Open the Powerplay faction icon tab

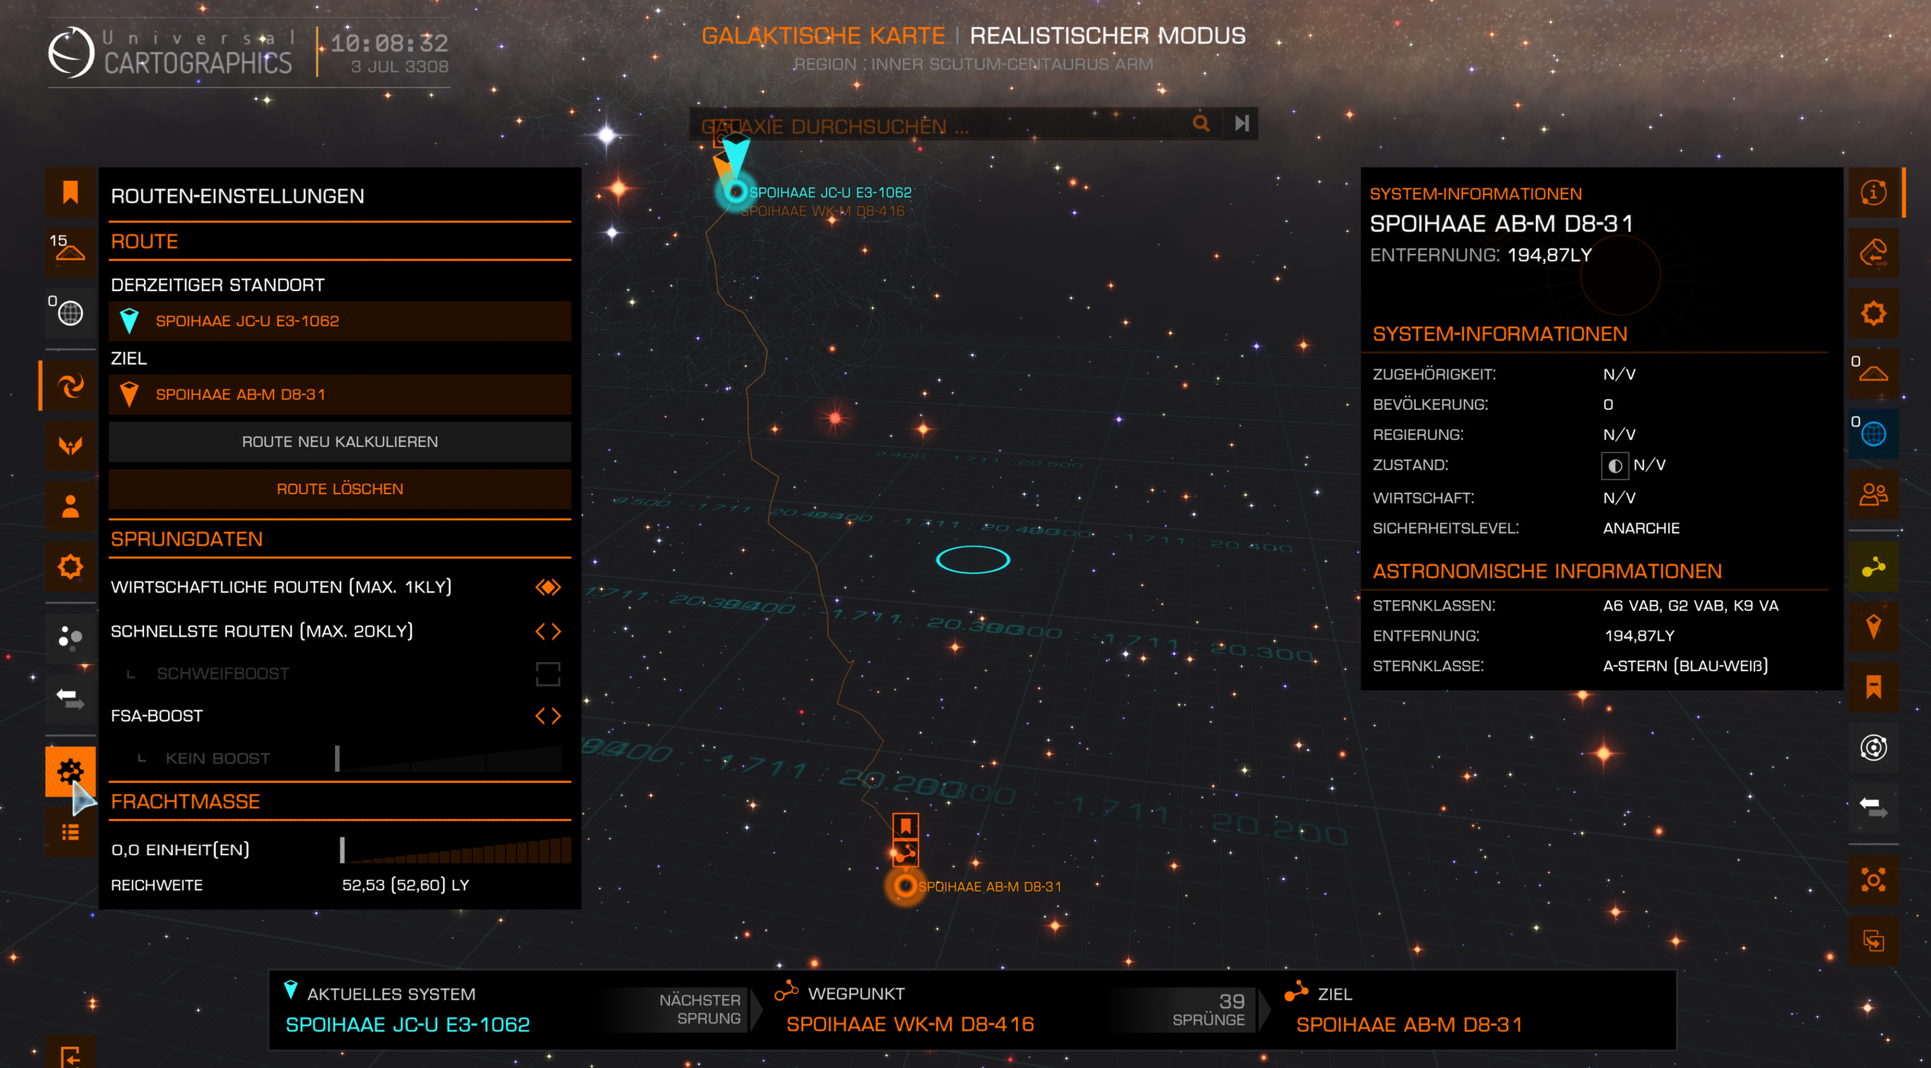tap(70, 446)
